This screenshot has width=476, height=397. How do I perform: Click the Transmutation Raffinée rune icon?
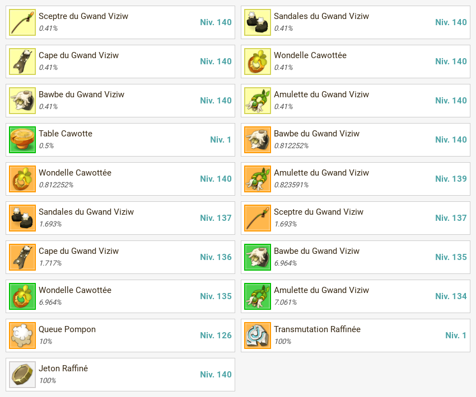pos(258,335)
